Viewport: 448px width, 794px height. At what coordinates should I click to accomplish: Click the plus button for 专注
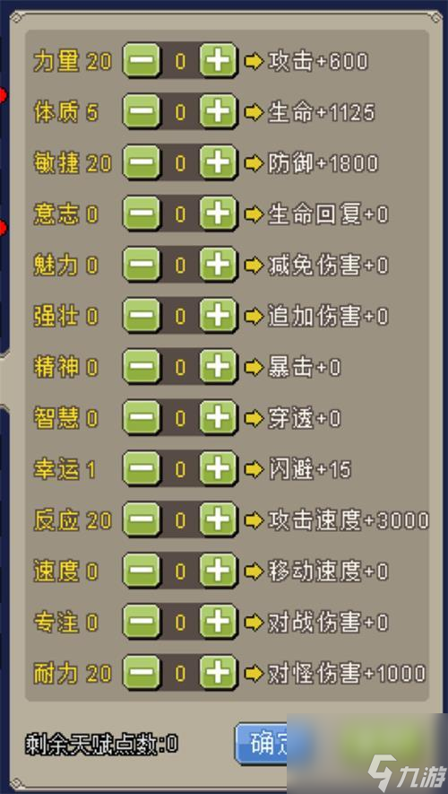coord(219,623)
